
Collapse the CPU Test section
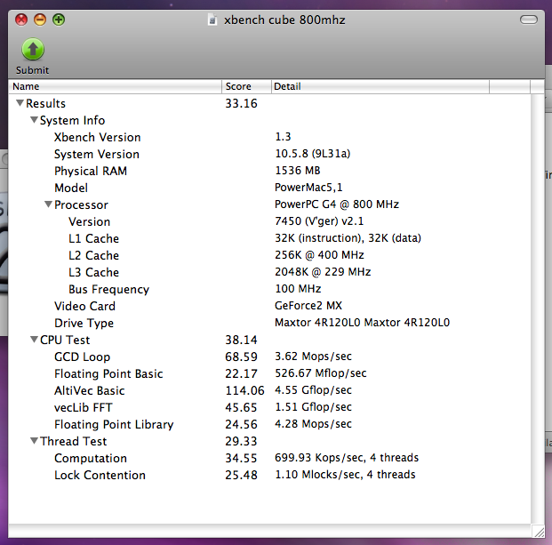[34, 340]
